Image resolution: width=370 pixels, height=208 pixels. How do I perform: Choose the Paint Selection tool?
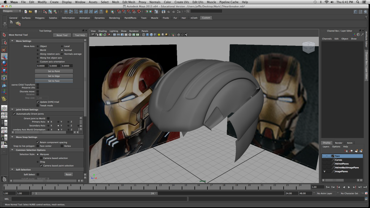[x=4, y=49]
